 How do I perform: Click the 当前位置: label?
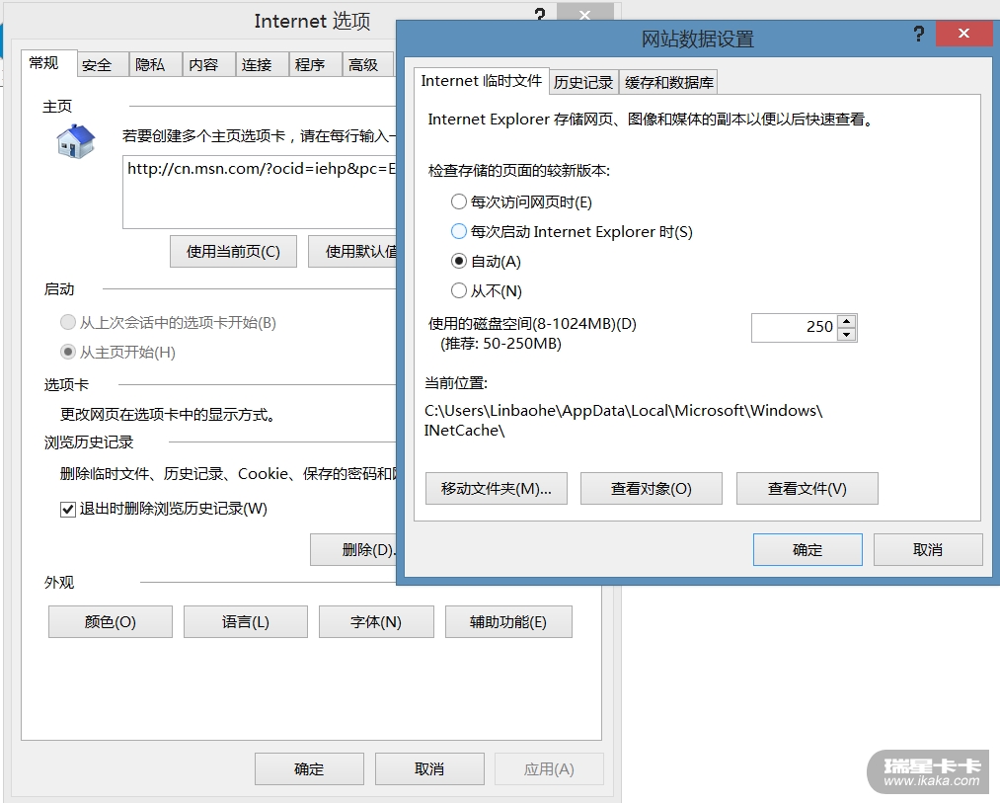click(x=456, y=383)
